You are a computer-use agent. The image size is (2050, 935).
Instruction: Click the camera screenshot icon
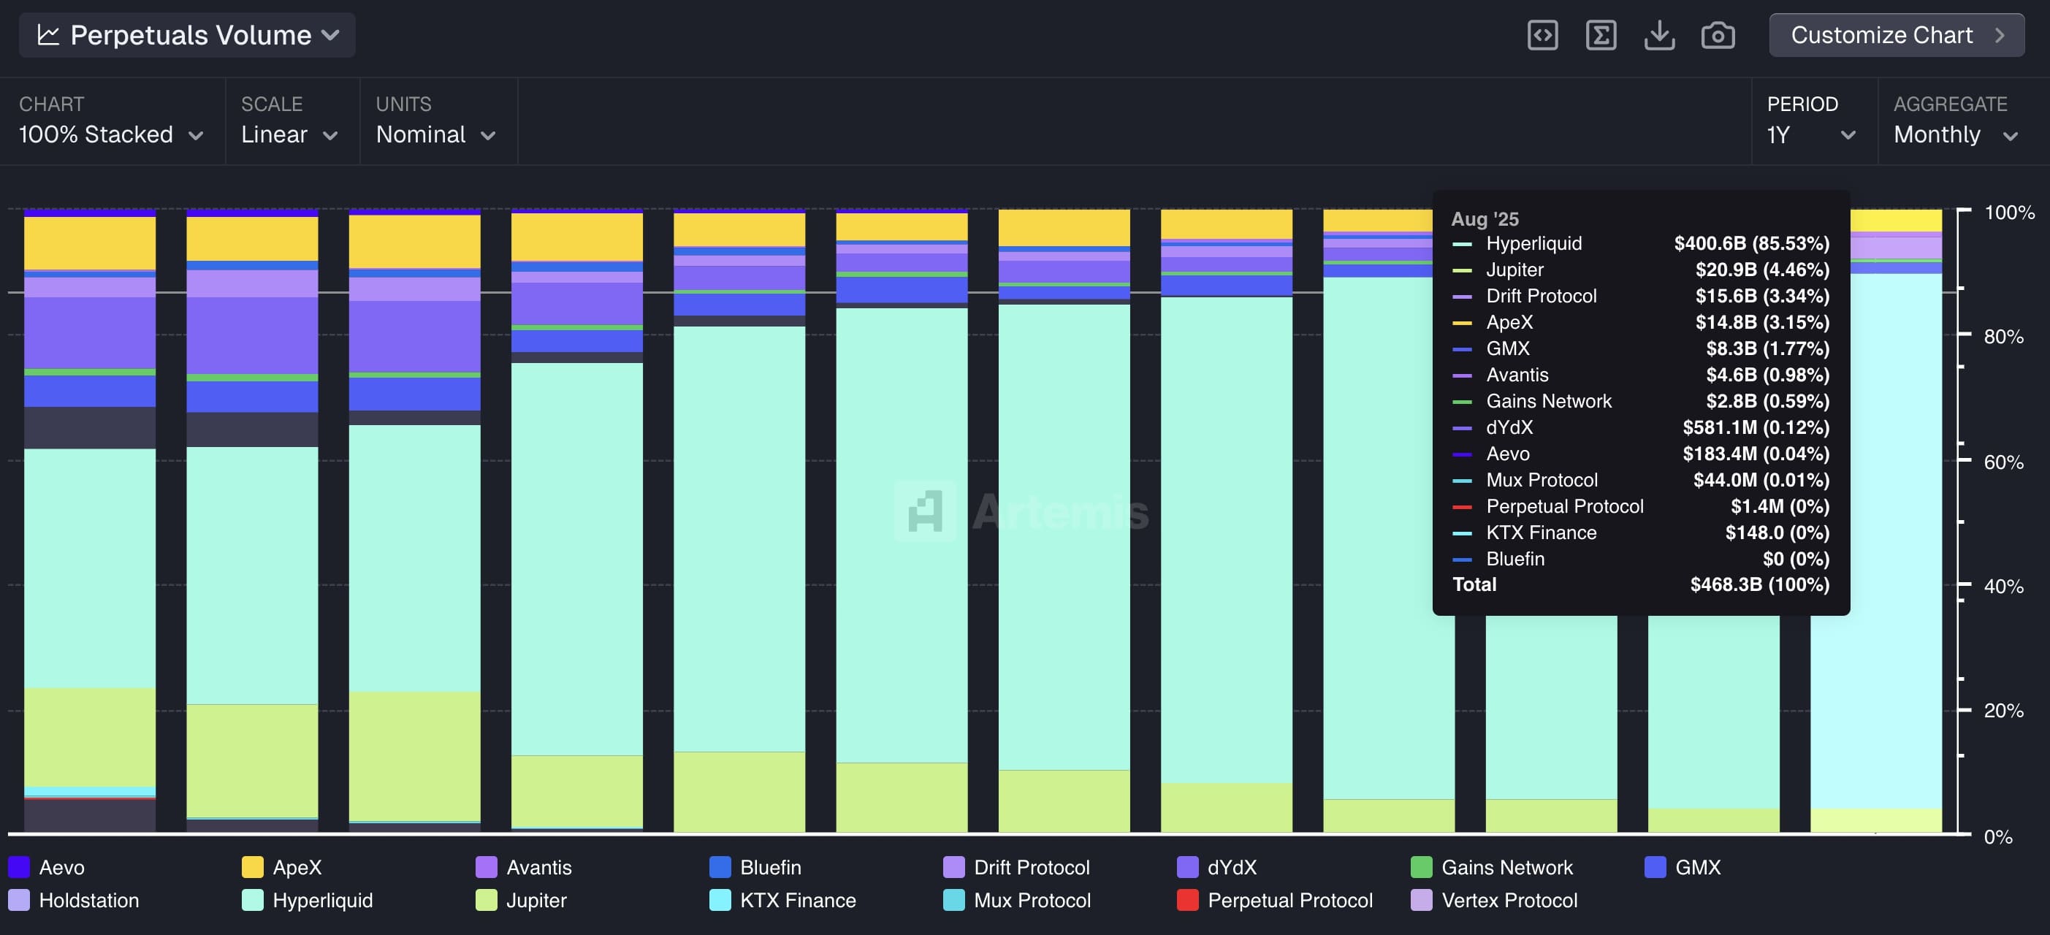[x=1718, y=35]
